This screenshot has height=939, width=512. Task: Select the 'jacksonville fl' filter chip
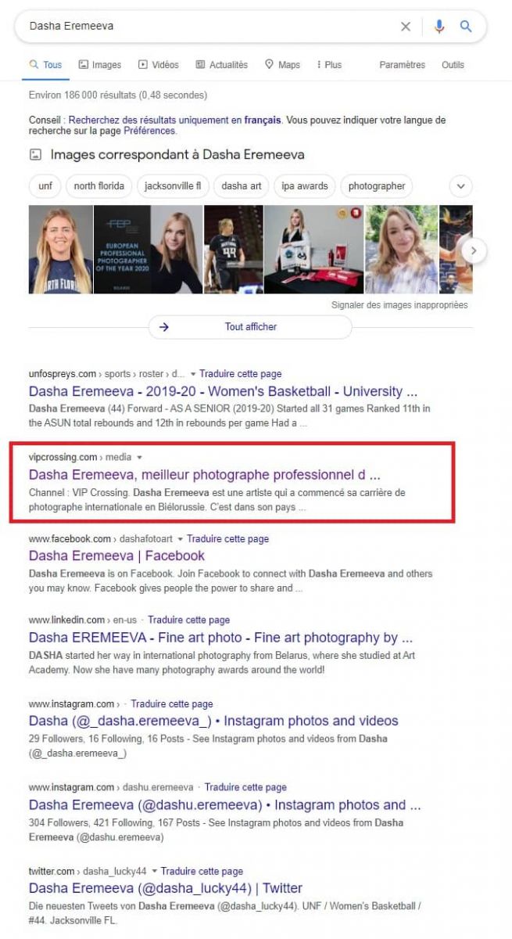click(x=173, y=186)
